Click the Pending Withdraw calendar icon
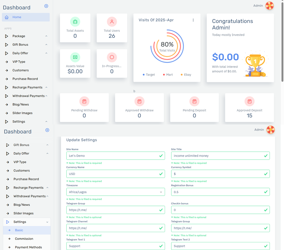The height and width of the screenshot is (250, 284). pyautogui.click(x=84, y=101)
